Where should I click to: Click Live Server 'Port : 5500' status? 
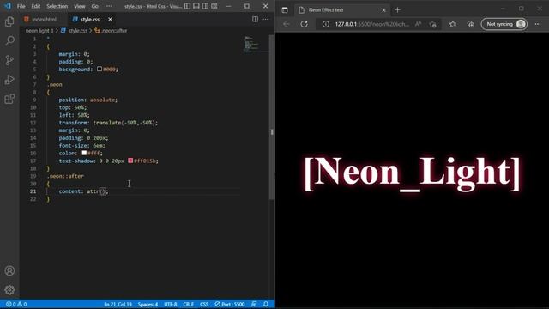tap(230, 304)
